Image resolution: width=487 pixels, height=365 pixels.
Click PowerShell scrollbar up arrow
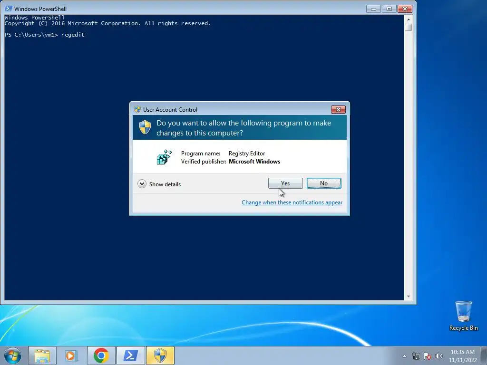409,19
